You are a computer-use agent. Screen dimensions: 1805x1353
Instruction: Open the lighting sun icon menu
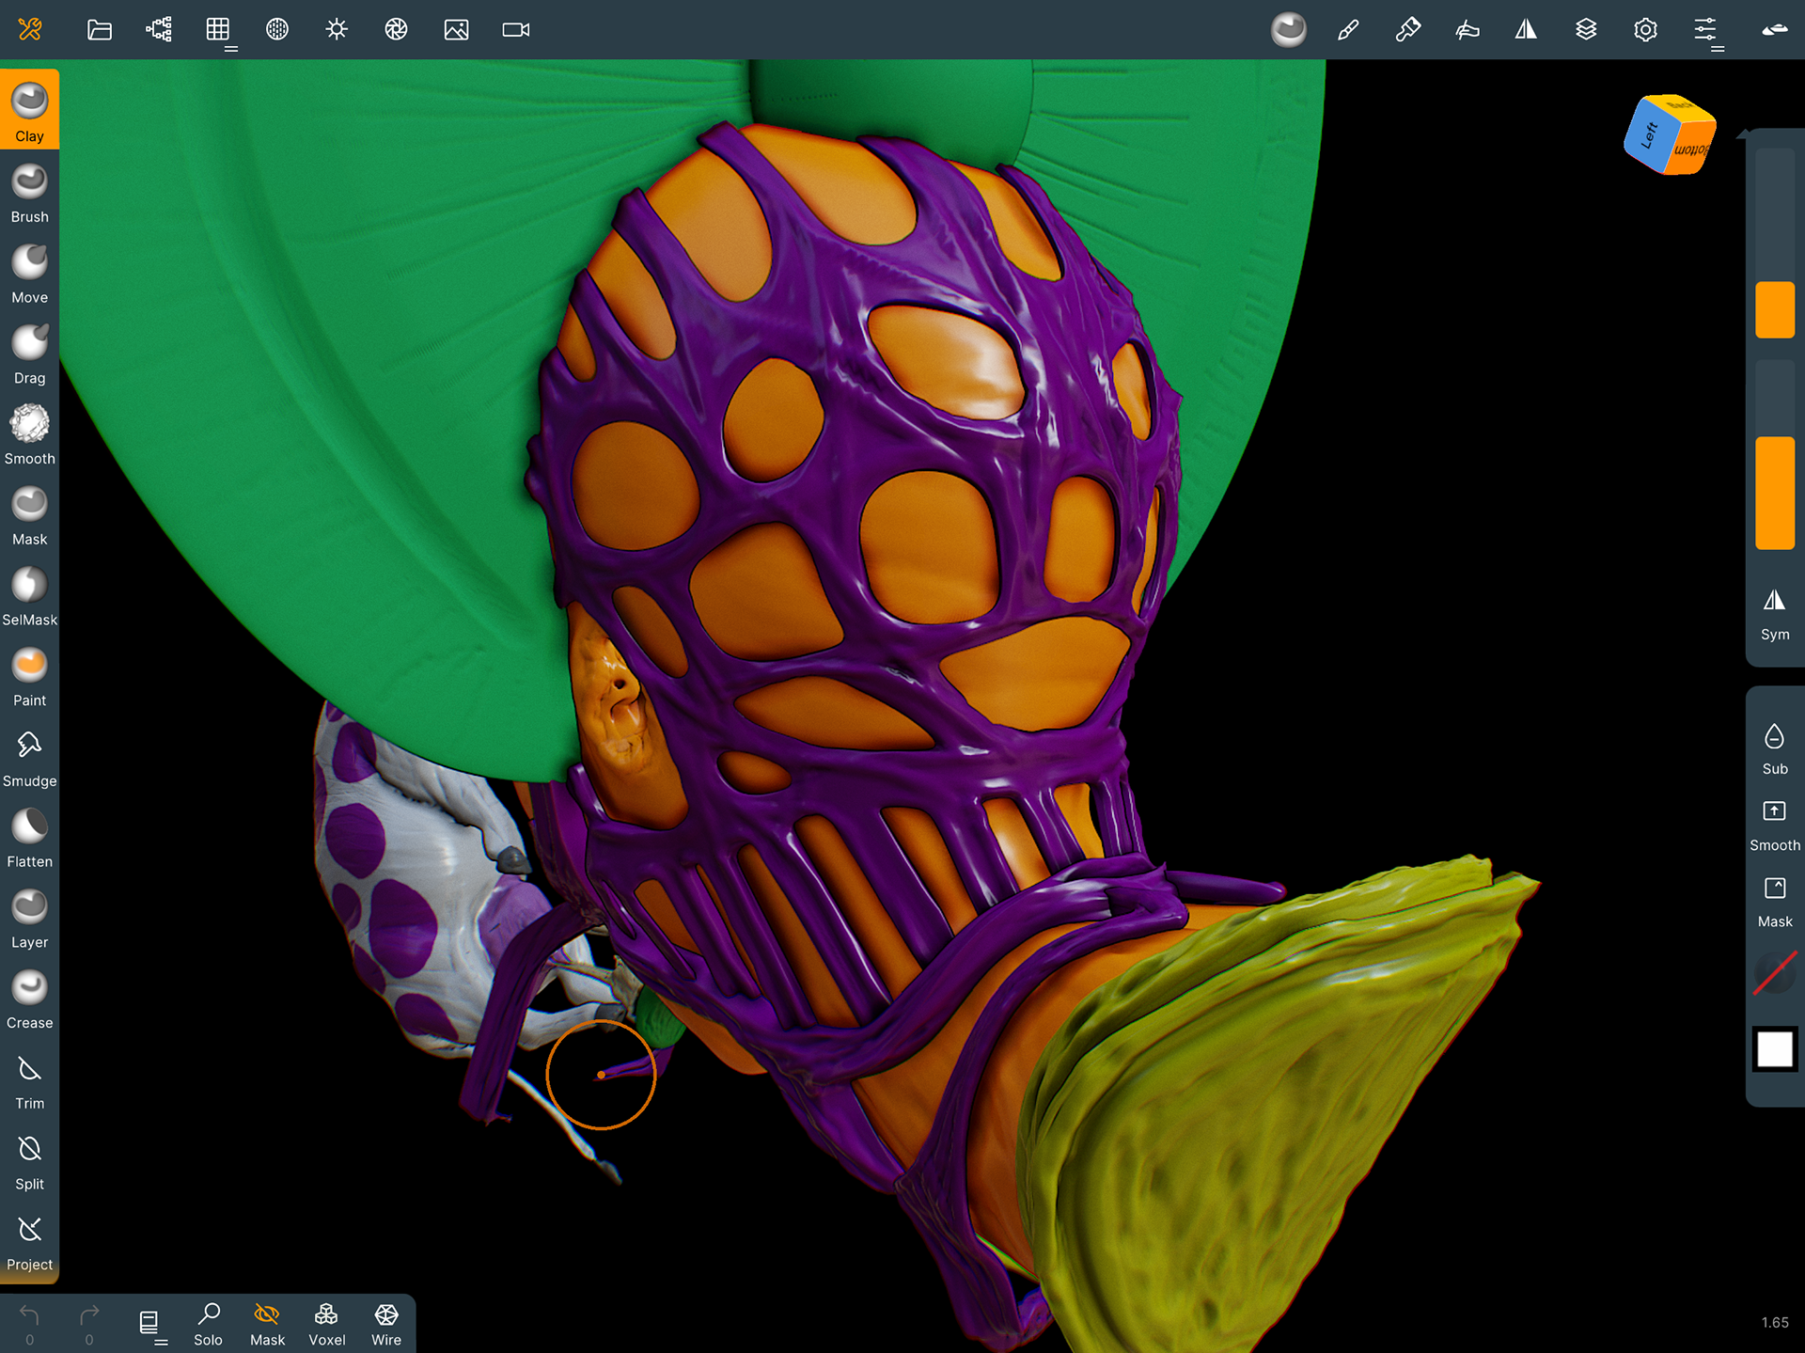pyautogui.click(x=337, y=29)
